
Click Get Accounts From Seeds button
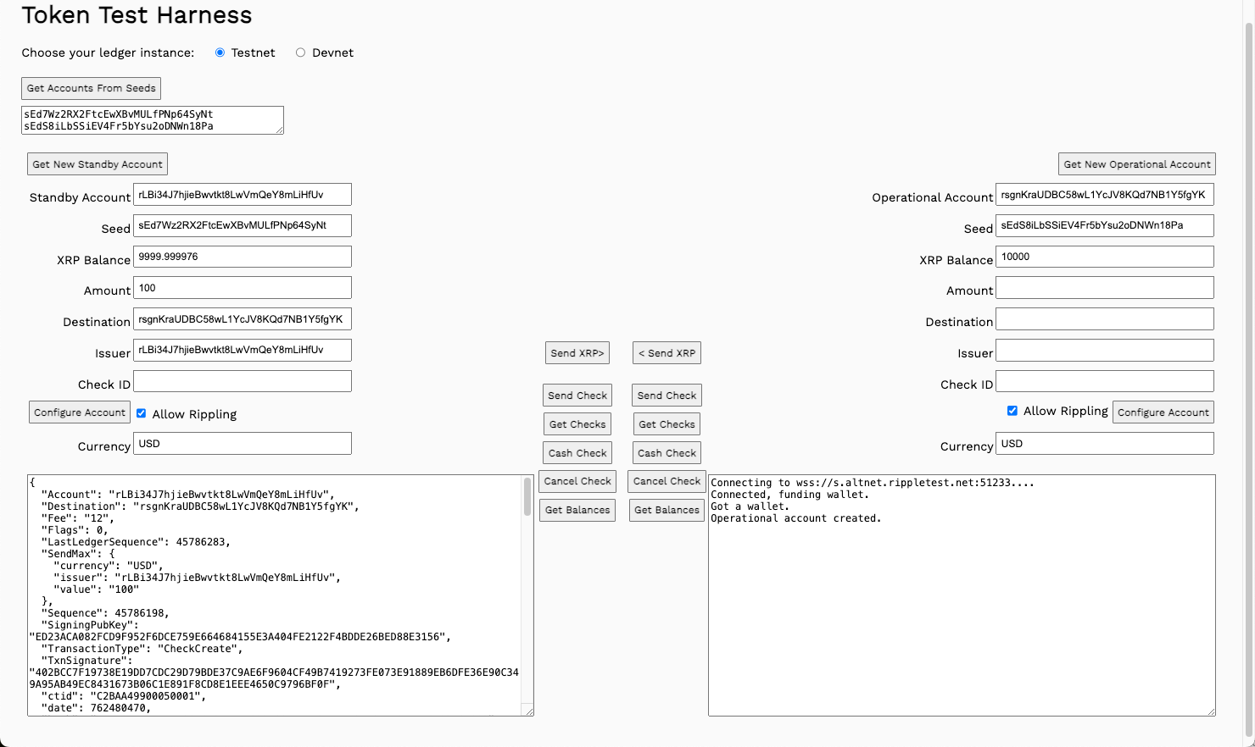[x=91, y=88]
